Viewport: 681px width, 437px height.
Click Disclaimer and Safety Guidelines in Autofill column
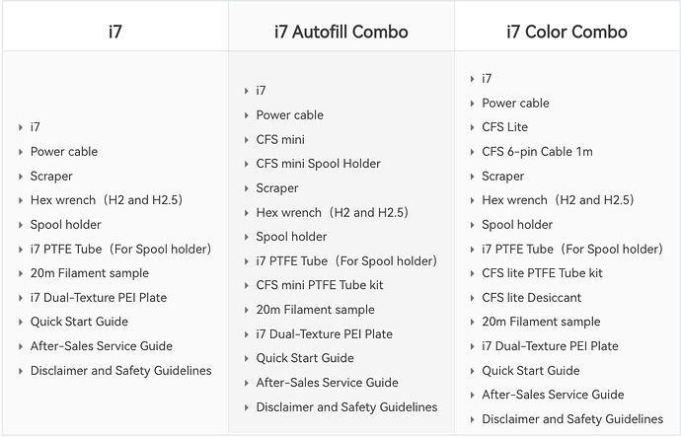[346, 407]
